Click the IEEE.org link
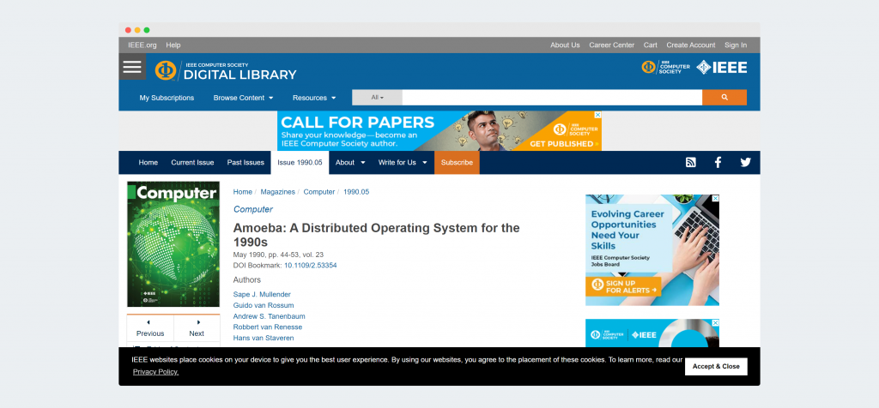The width and height of the screenshot is (879, 408). click(142, 45)
